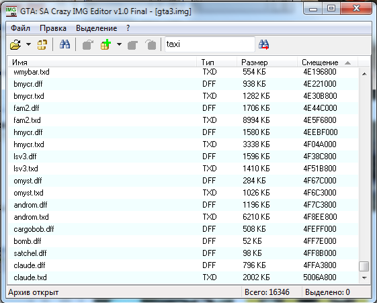Click find next binoculars with red arrow
The image size is (377, 303).
click(263, 45)
